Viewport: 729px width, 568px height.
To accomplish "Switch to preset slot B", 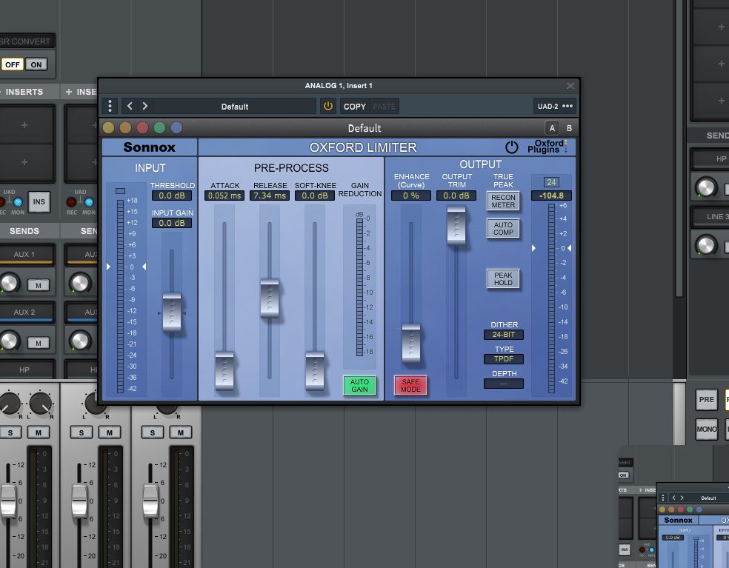I will pos(569,128).
